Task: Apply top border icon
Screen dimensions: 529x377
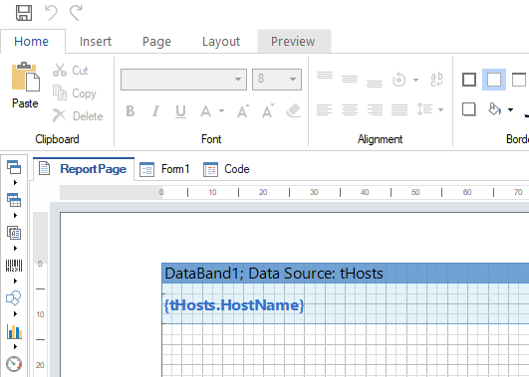Action: point(519,80)
